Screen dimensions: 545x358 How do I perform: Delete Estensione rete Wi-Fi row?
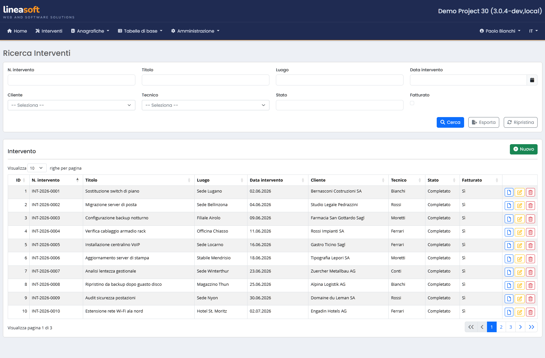[530, 312]
